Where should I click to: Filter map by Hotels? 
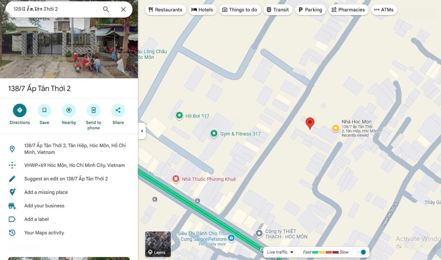[x=203, y=10]
